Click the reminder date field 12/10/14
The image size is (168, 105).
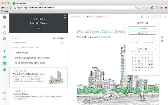click(x=135, y=42)
